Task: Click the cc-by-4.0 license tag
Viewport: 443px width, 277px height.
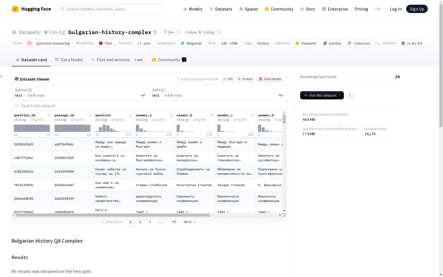Action: point(412,43)
